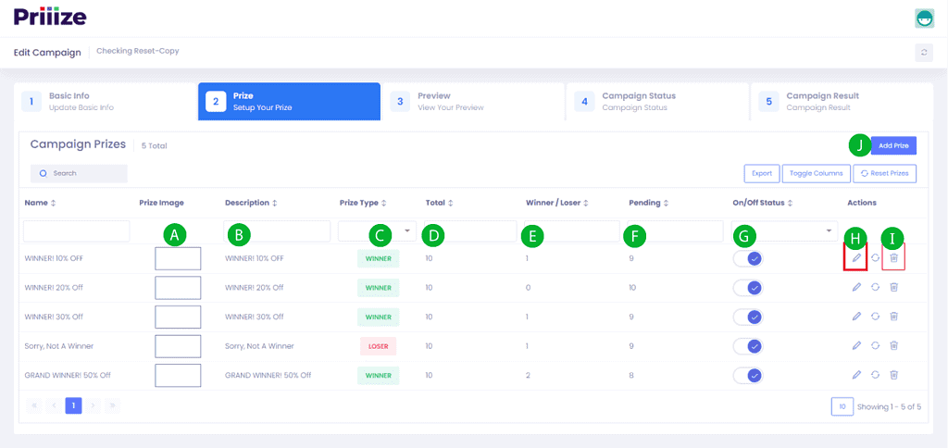The height and width of the screenshot is (448, 948).
Task: Reset the WINNER! 20% Off prize
Action: click(x=875, y=287)
